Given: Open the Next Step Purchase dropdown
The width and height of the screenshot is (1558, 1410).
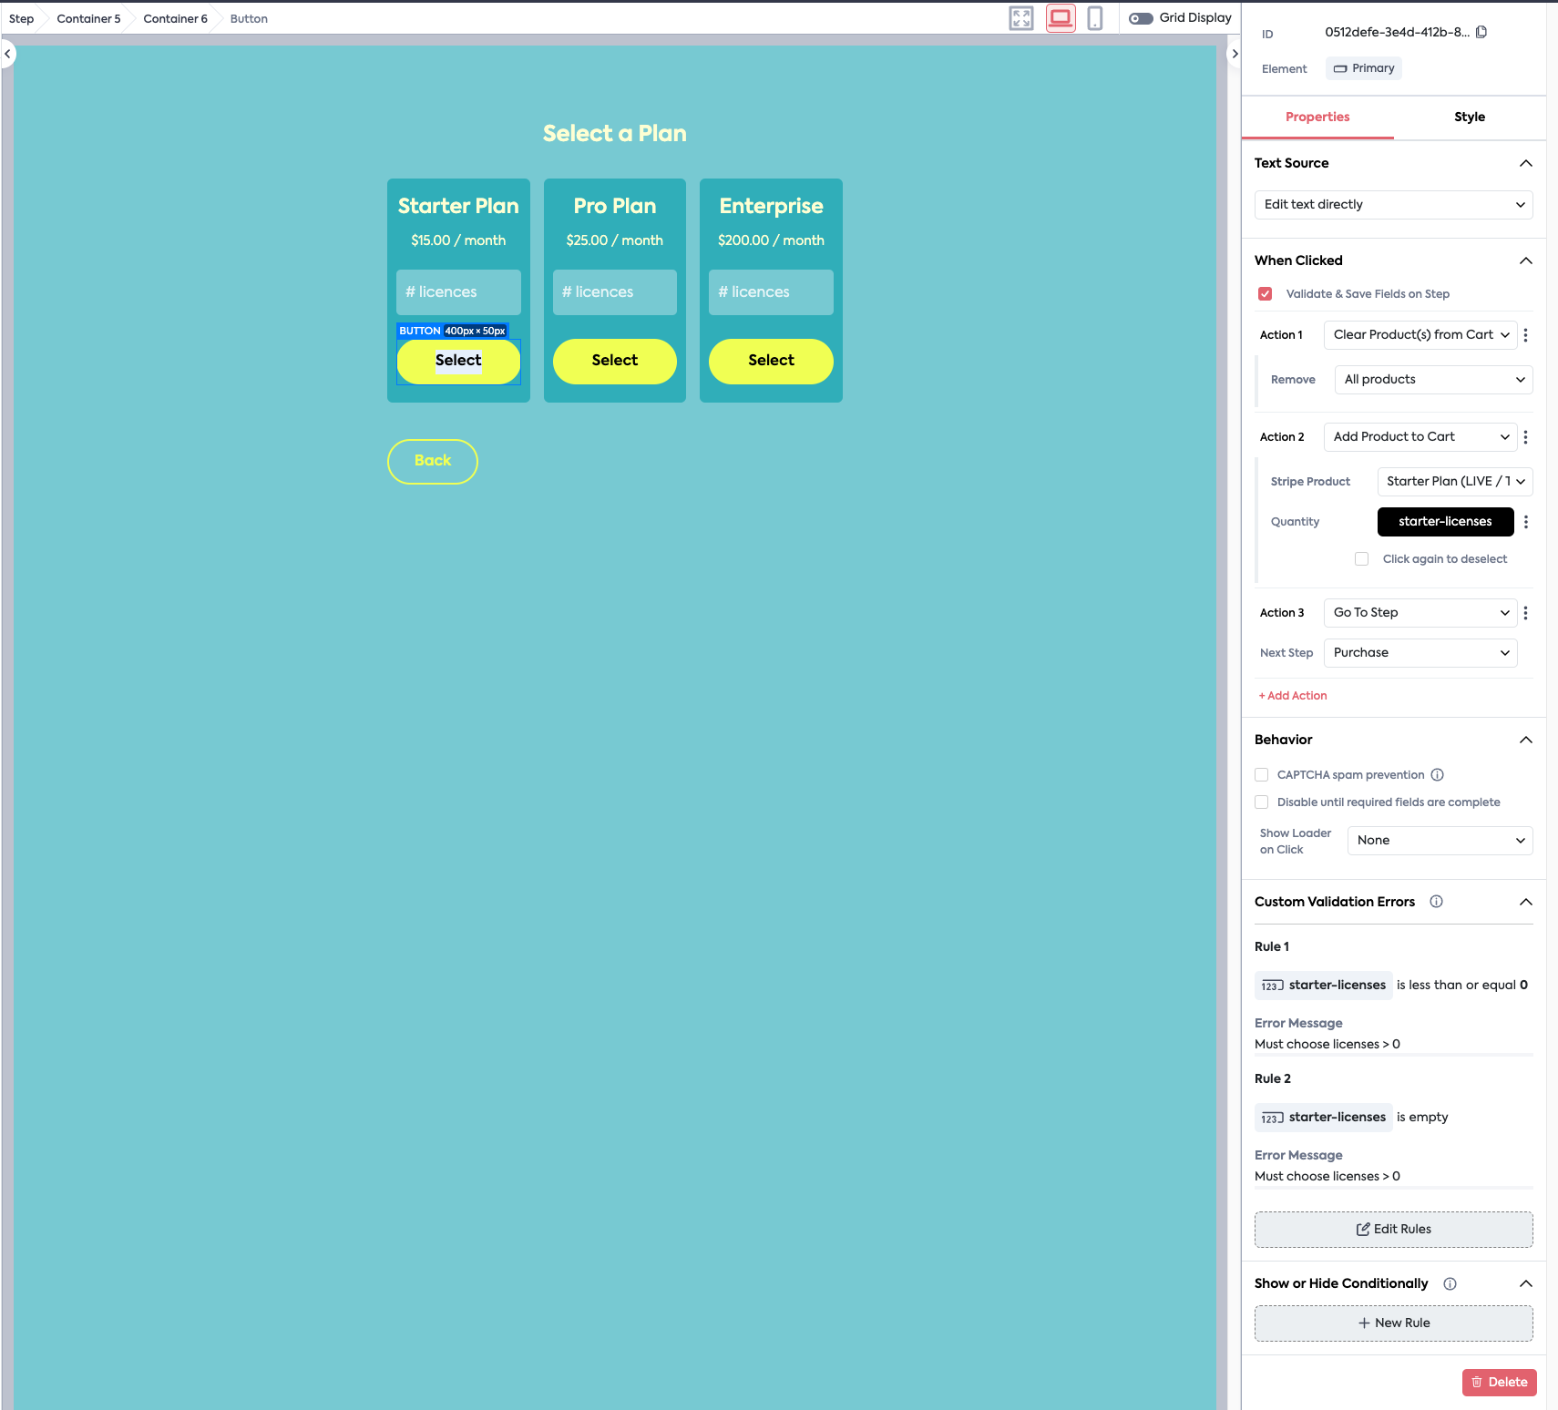Looking at the screenshot, I should (x=1420, y=653).
